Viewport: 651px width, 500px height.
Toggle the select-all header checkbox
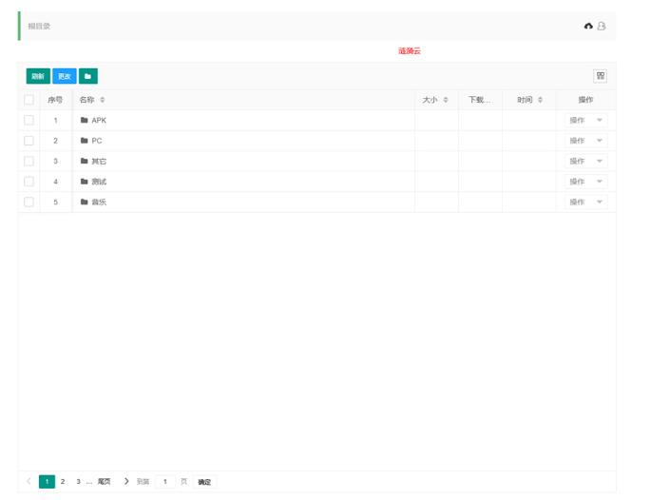click(x=29, y=100)
